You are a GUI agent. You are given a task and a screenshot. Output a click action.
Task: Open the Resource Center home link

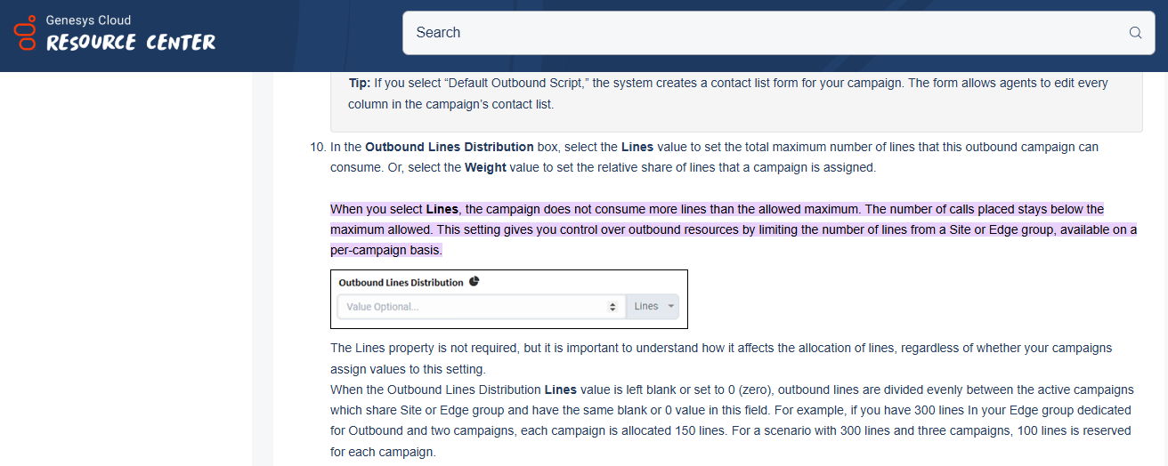tap(131, 42)
